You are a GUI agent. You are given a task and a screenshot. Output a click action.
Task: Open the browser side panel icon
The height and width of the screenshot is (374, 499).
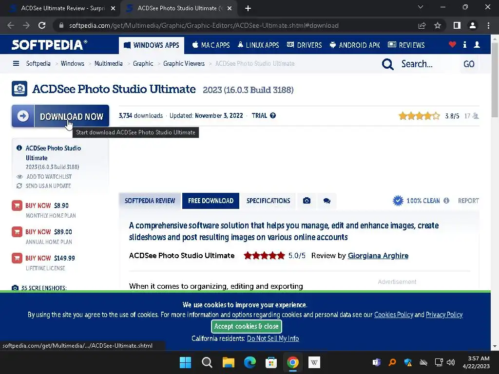[x=457, y=25]
